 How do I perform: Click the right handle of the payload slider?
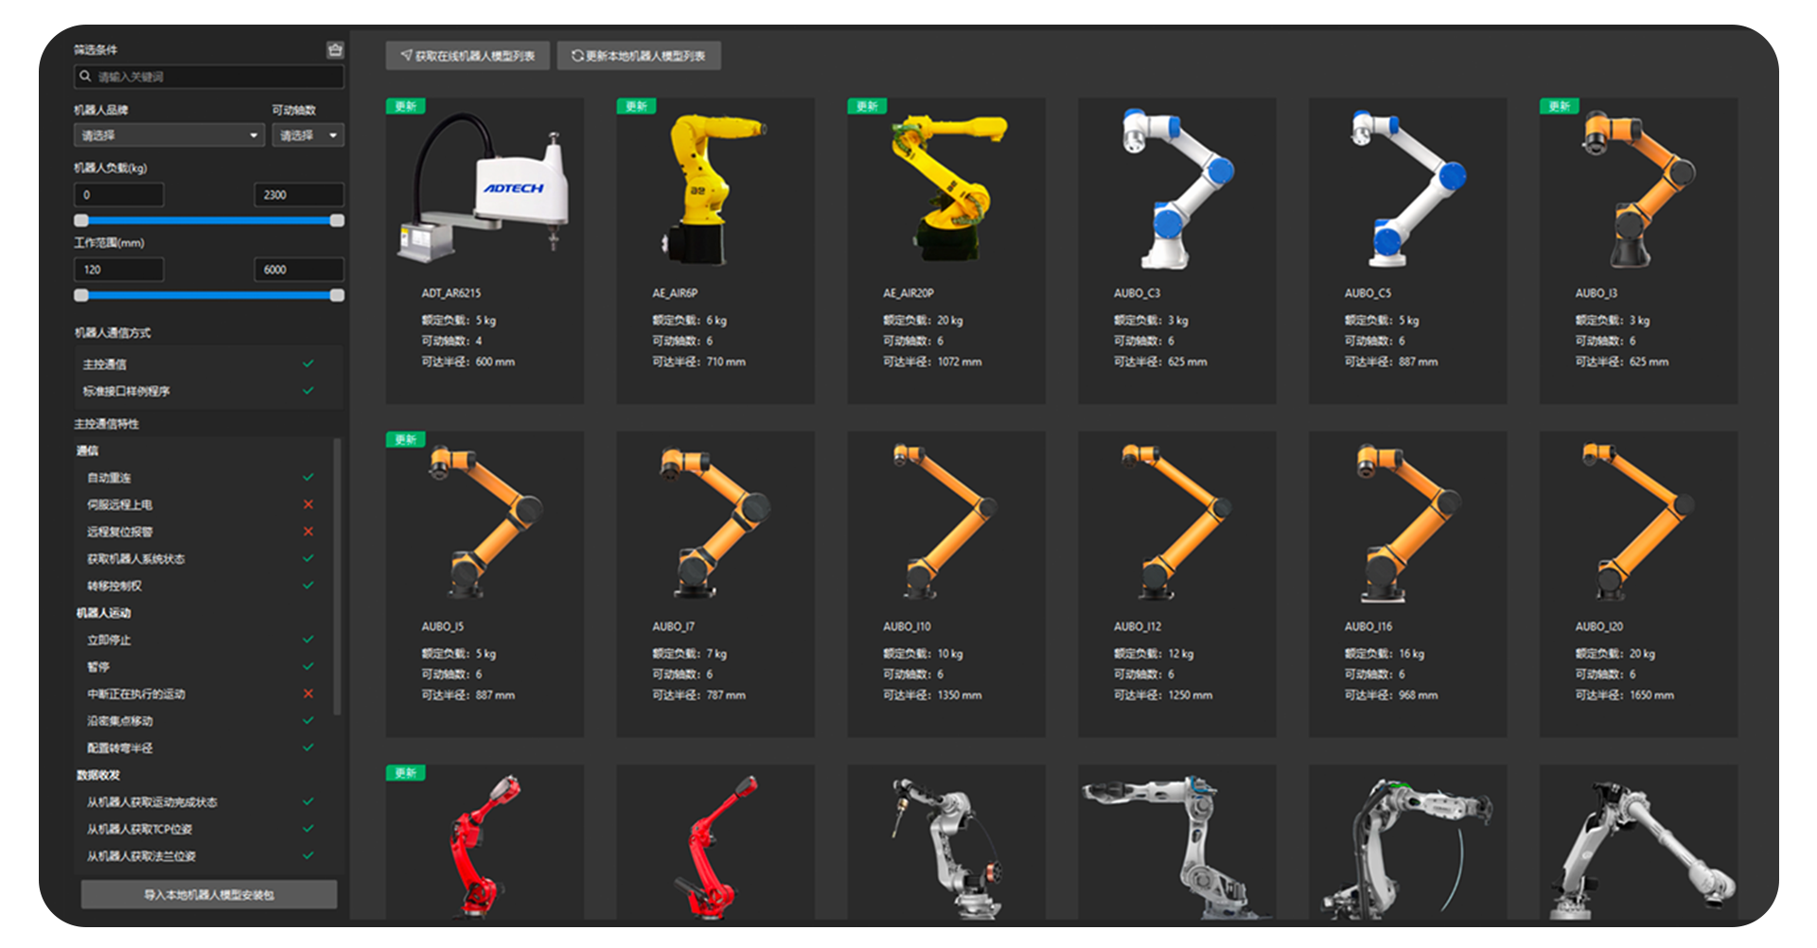point(337,220)
